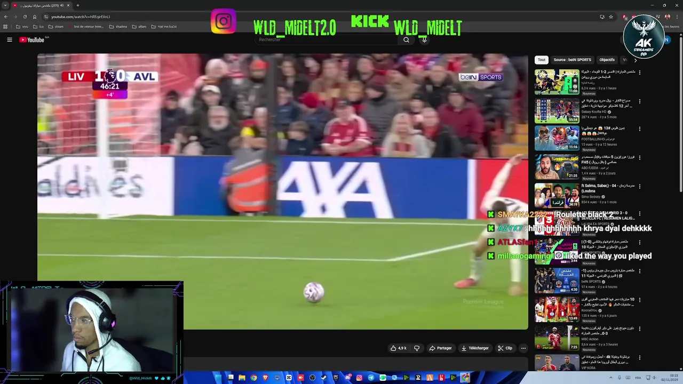Viewport: 683px width, 384px height.
Task: Create a Clip from the video
Action: 505,348
